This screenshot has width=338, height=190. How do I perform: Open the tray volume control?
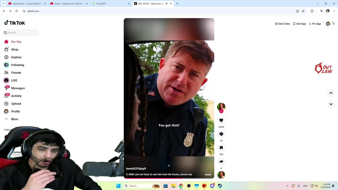316,186
